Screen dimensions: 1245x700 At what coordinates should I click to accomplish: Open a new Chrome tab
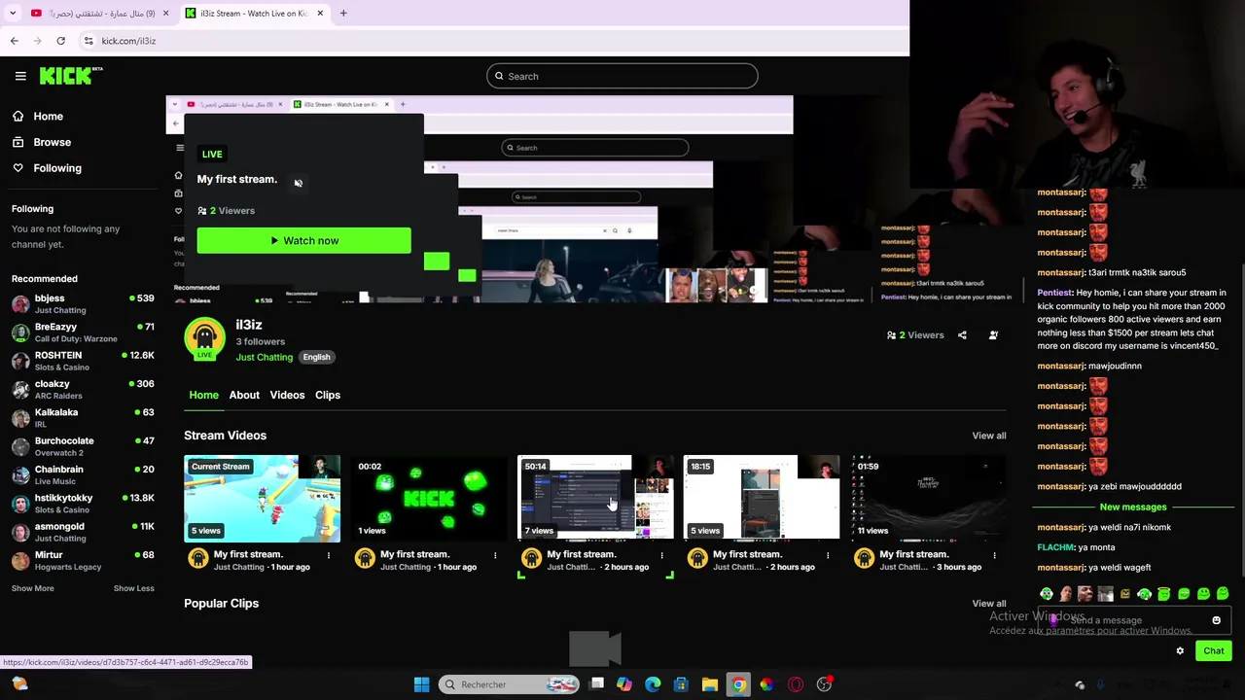[343, 14]
